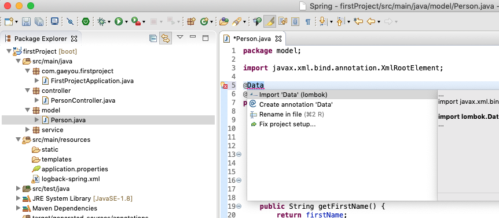Click the Save All icon
The image size is (499, 218).
(x=39, y=21)
